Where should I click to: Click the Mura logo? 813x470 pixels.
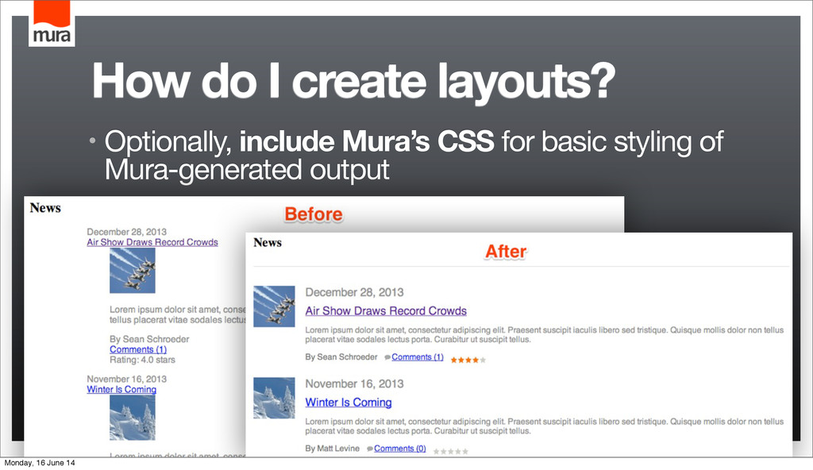(52, 23)
